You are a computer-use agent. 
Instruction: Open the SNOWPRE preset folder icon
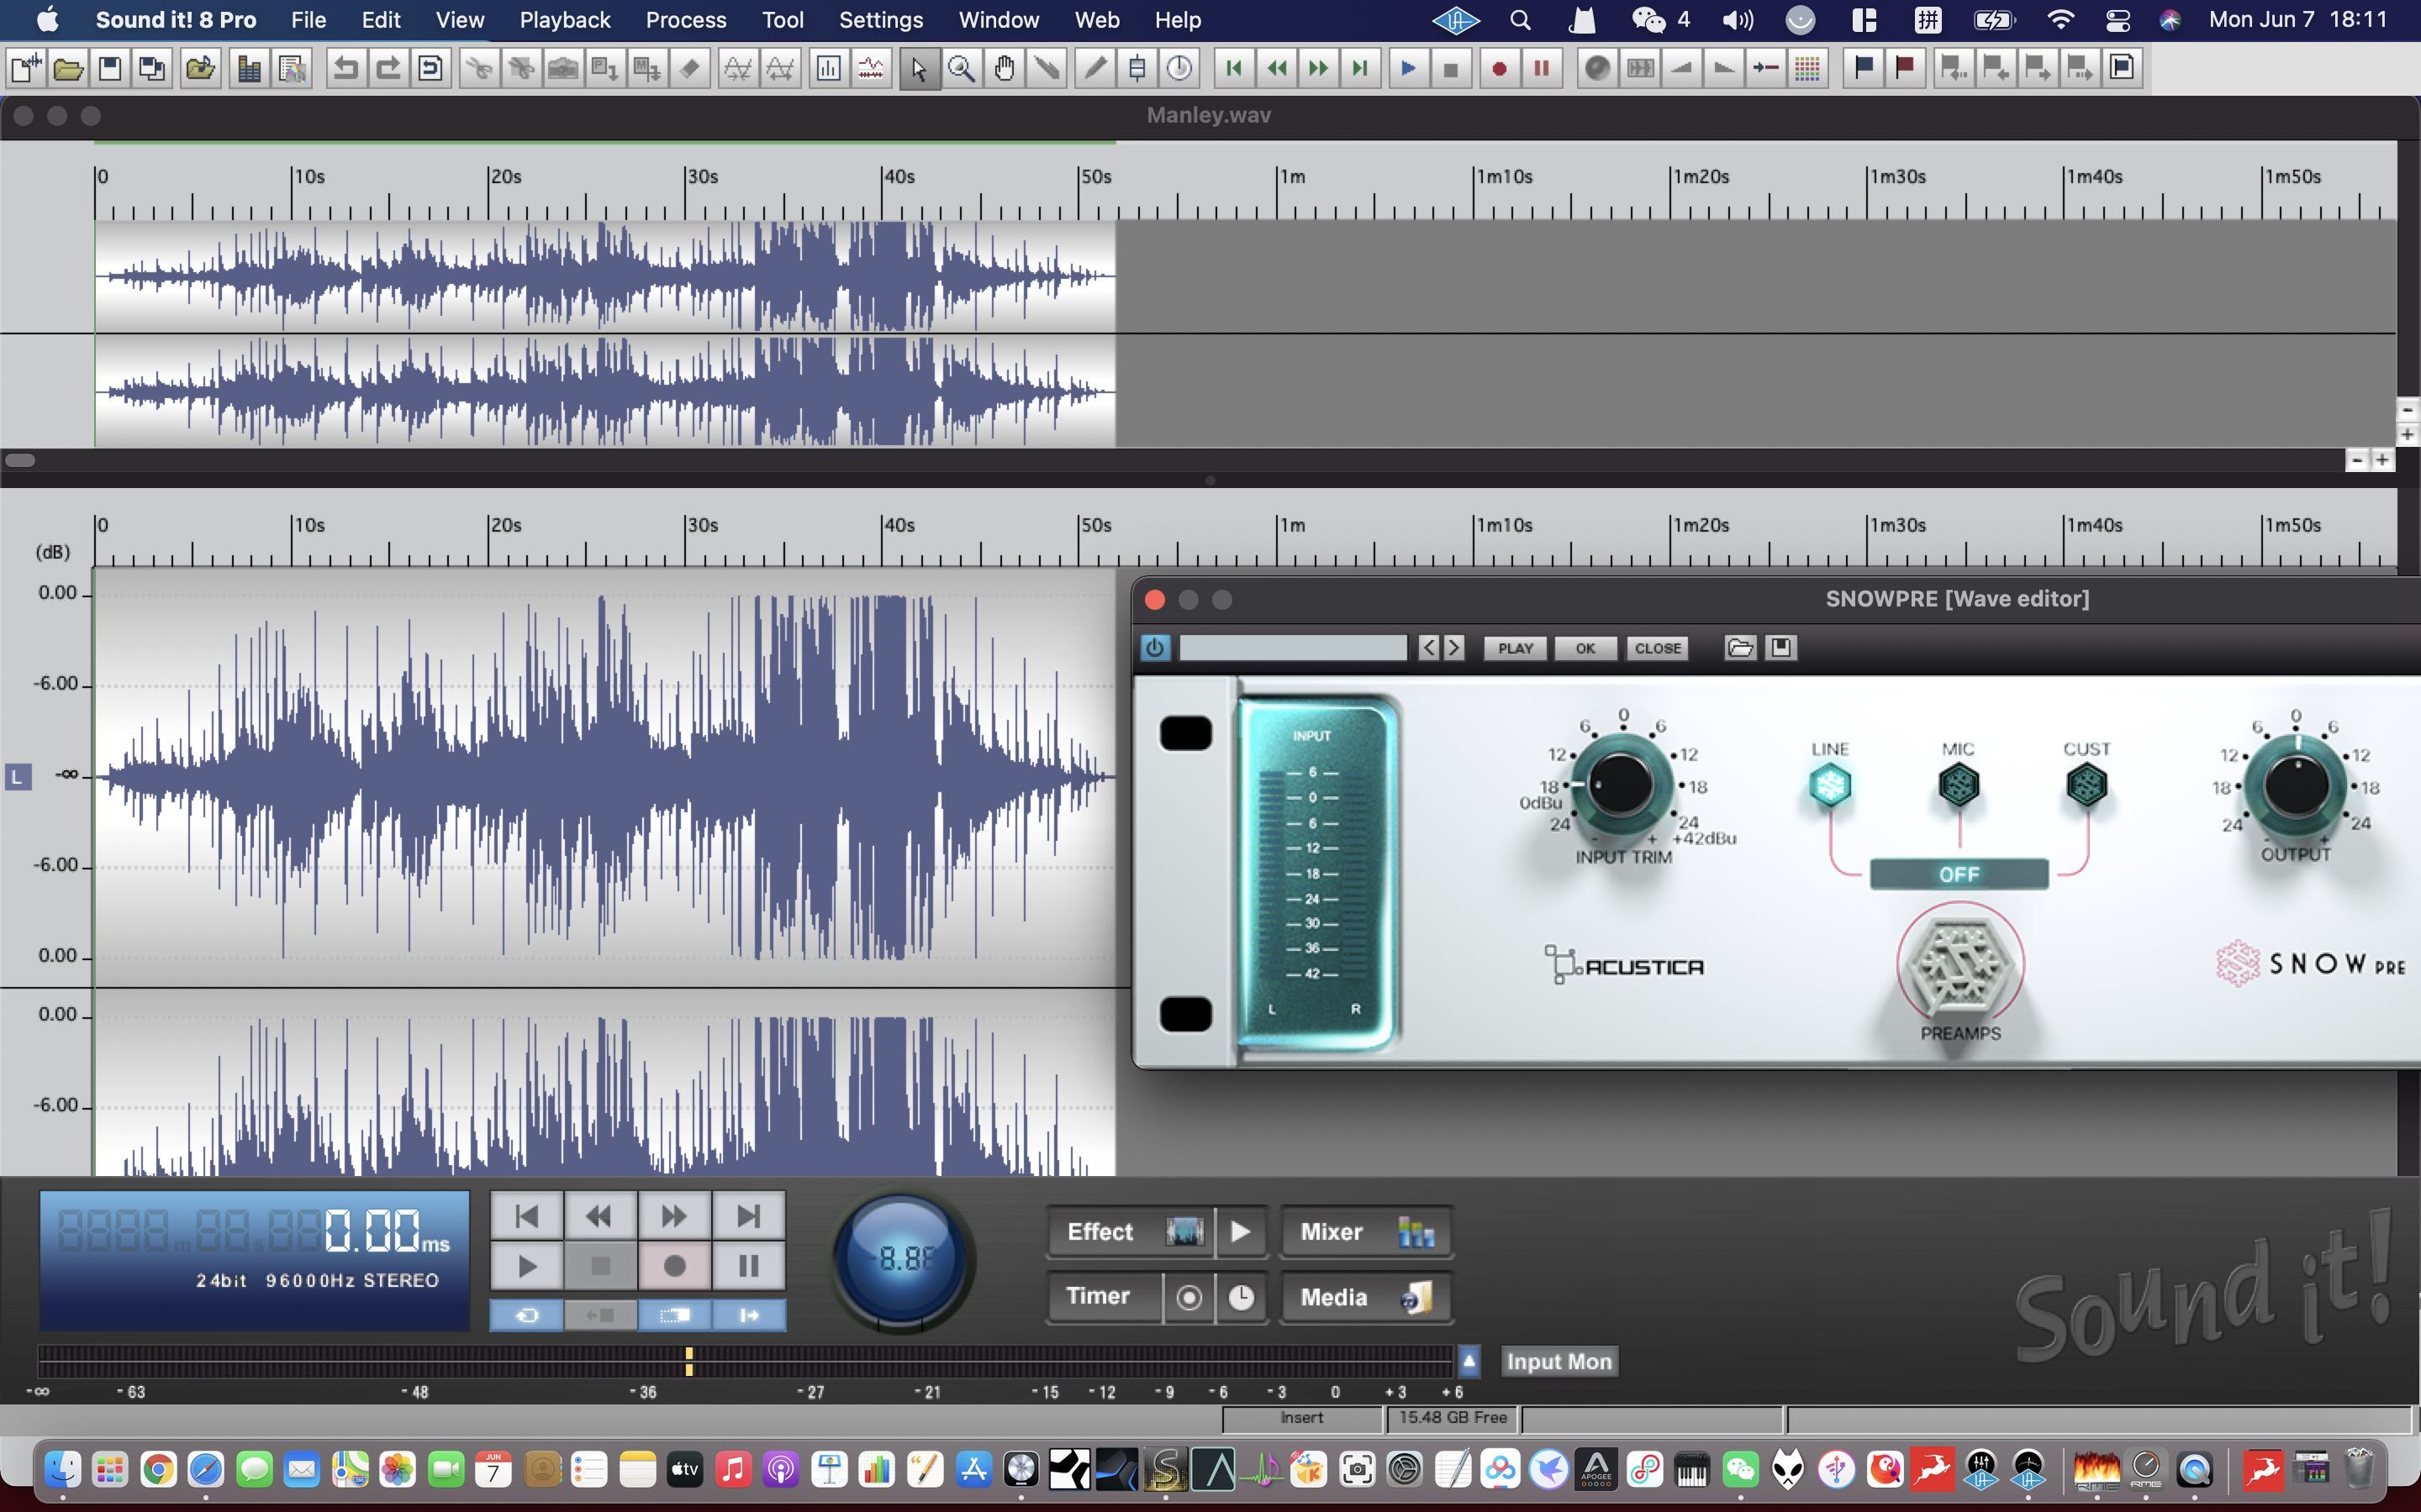coord(1740,648)
